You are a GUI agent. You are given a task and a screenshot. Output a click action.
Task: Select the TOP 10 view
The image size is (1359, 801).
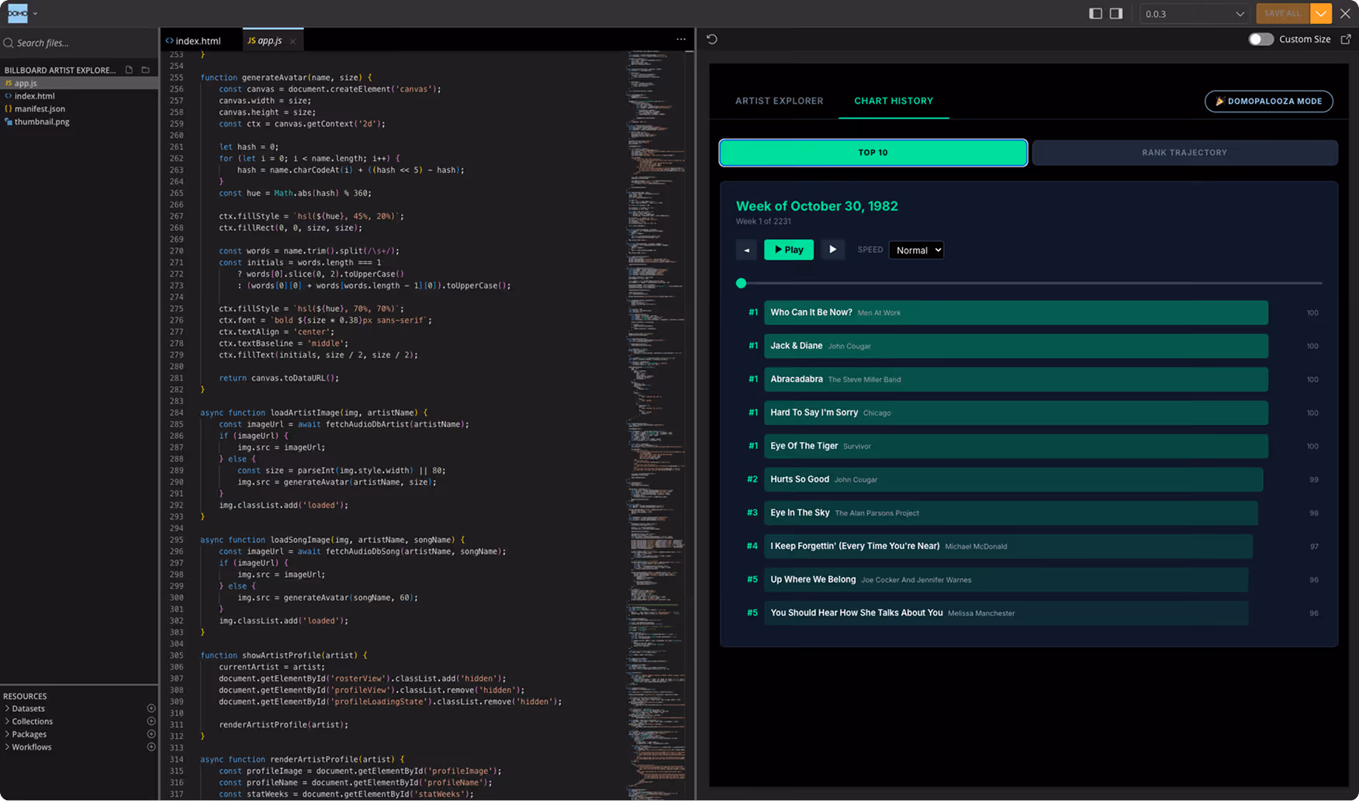coord(873,153)
